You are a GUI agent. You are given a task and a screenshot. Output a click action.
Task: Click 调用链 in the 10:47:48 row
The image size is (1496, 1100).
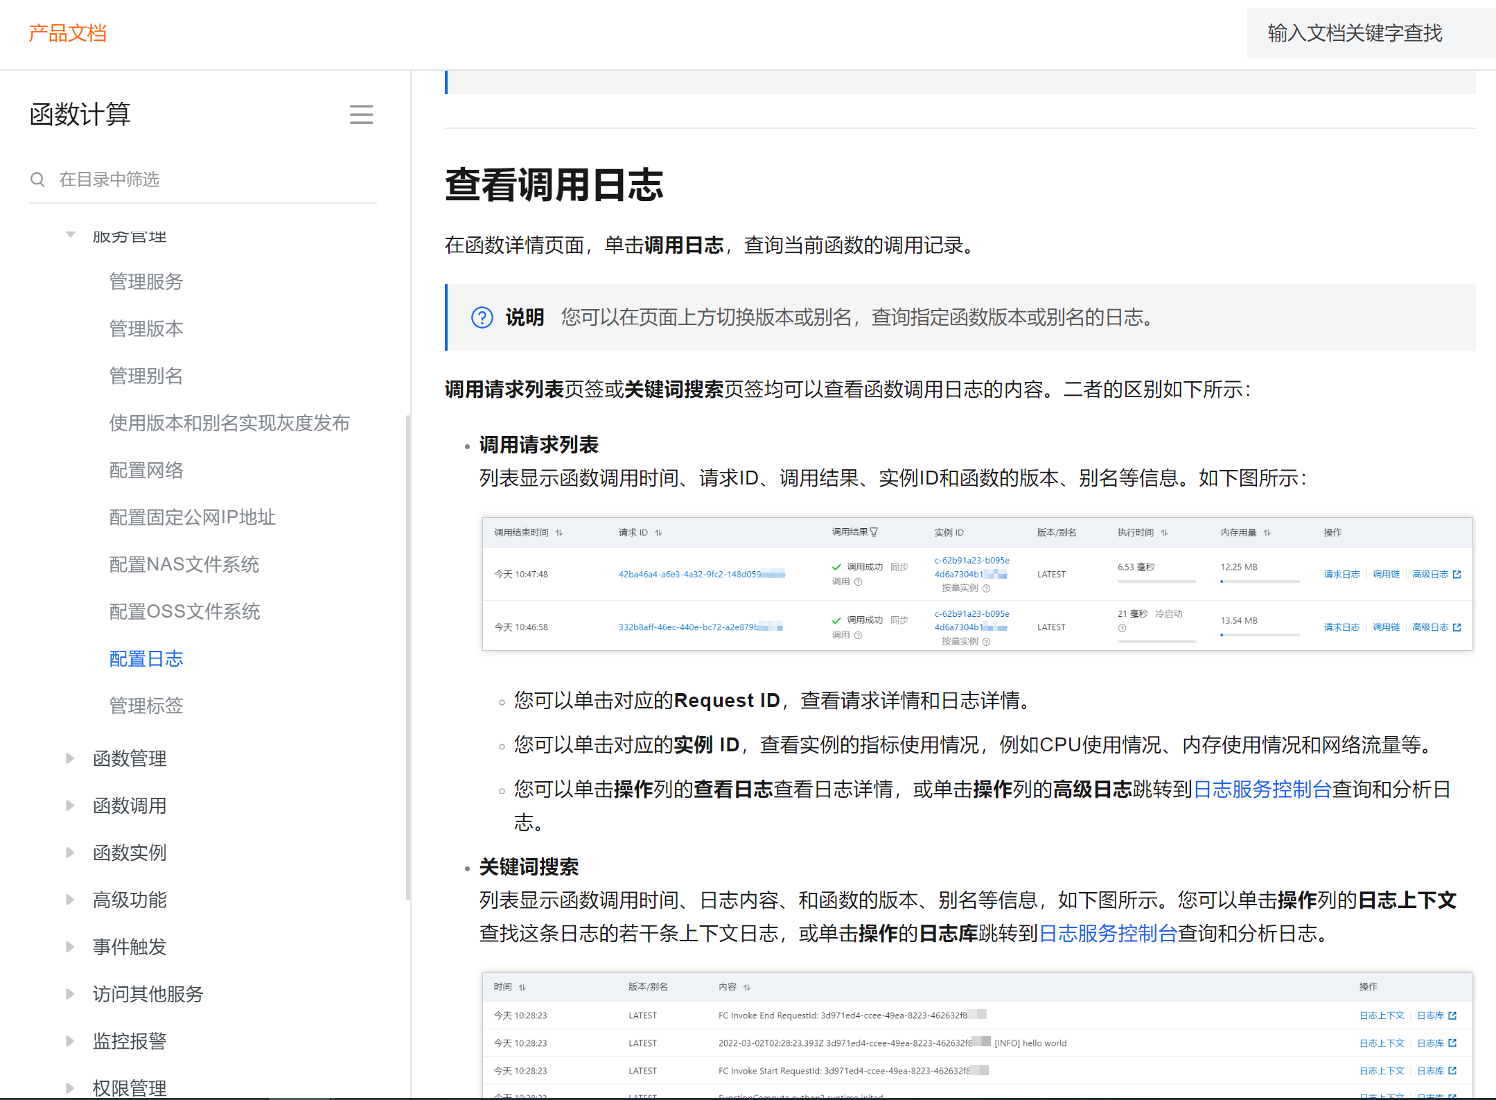1386,574
